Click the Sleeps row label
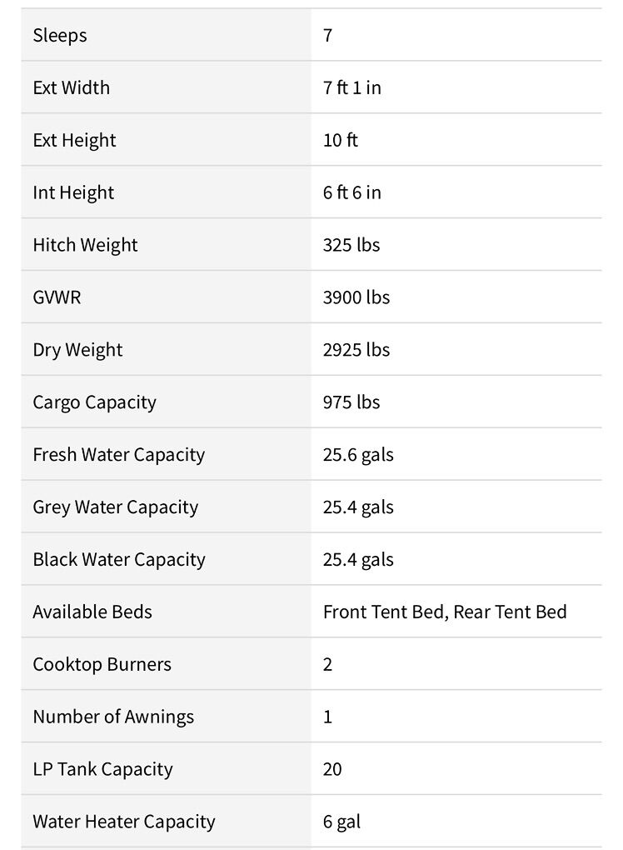 [60, 36]
